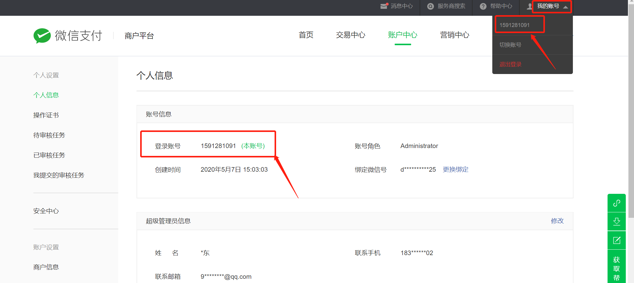The image size is (634, 283).
Task: Click the 创建时间 field label
Action: coord(168,170)
